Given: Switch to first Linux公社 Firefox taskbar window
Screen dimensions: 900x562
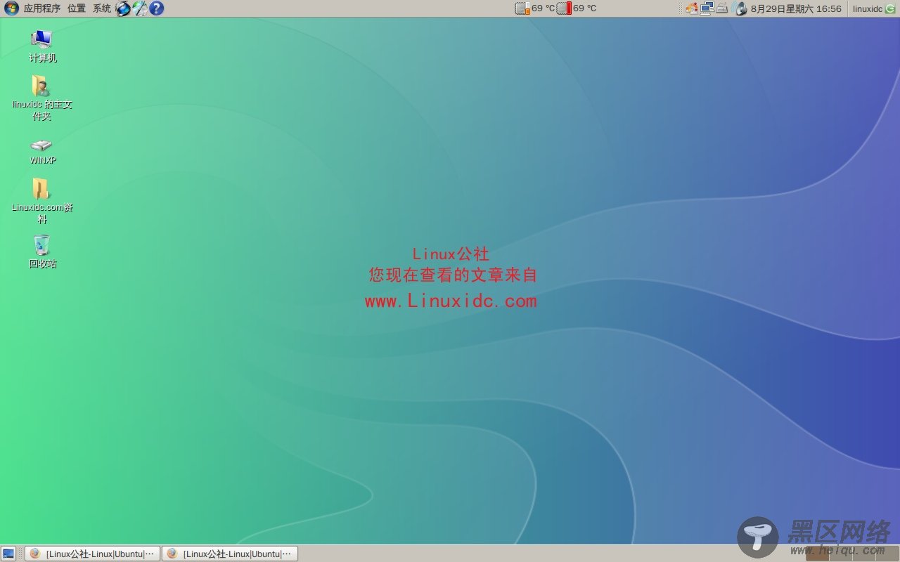Looking at the screenshot, I should pos(93,554).
